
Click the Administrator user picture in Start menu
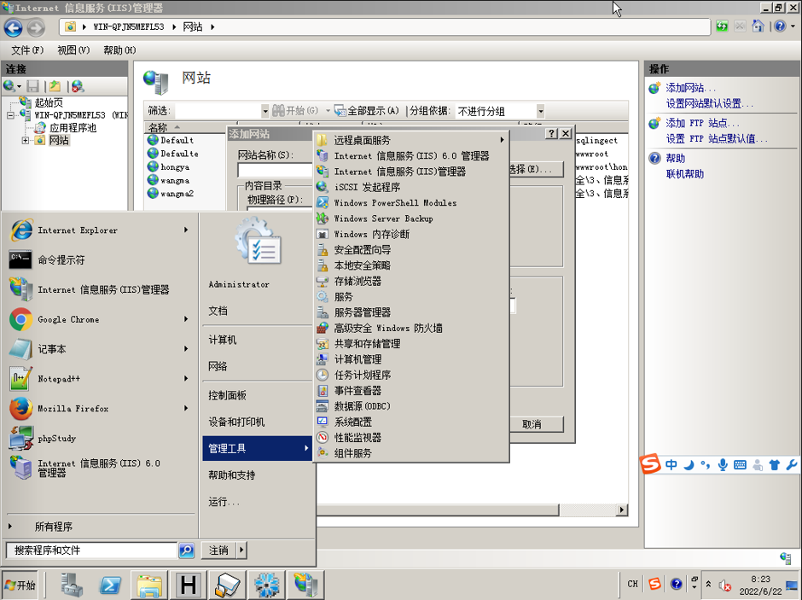(258, 241)
